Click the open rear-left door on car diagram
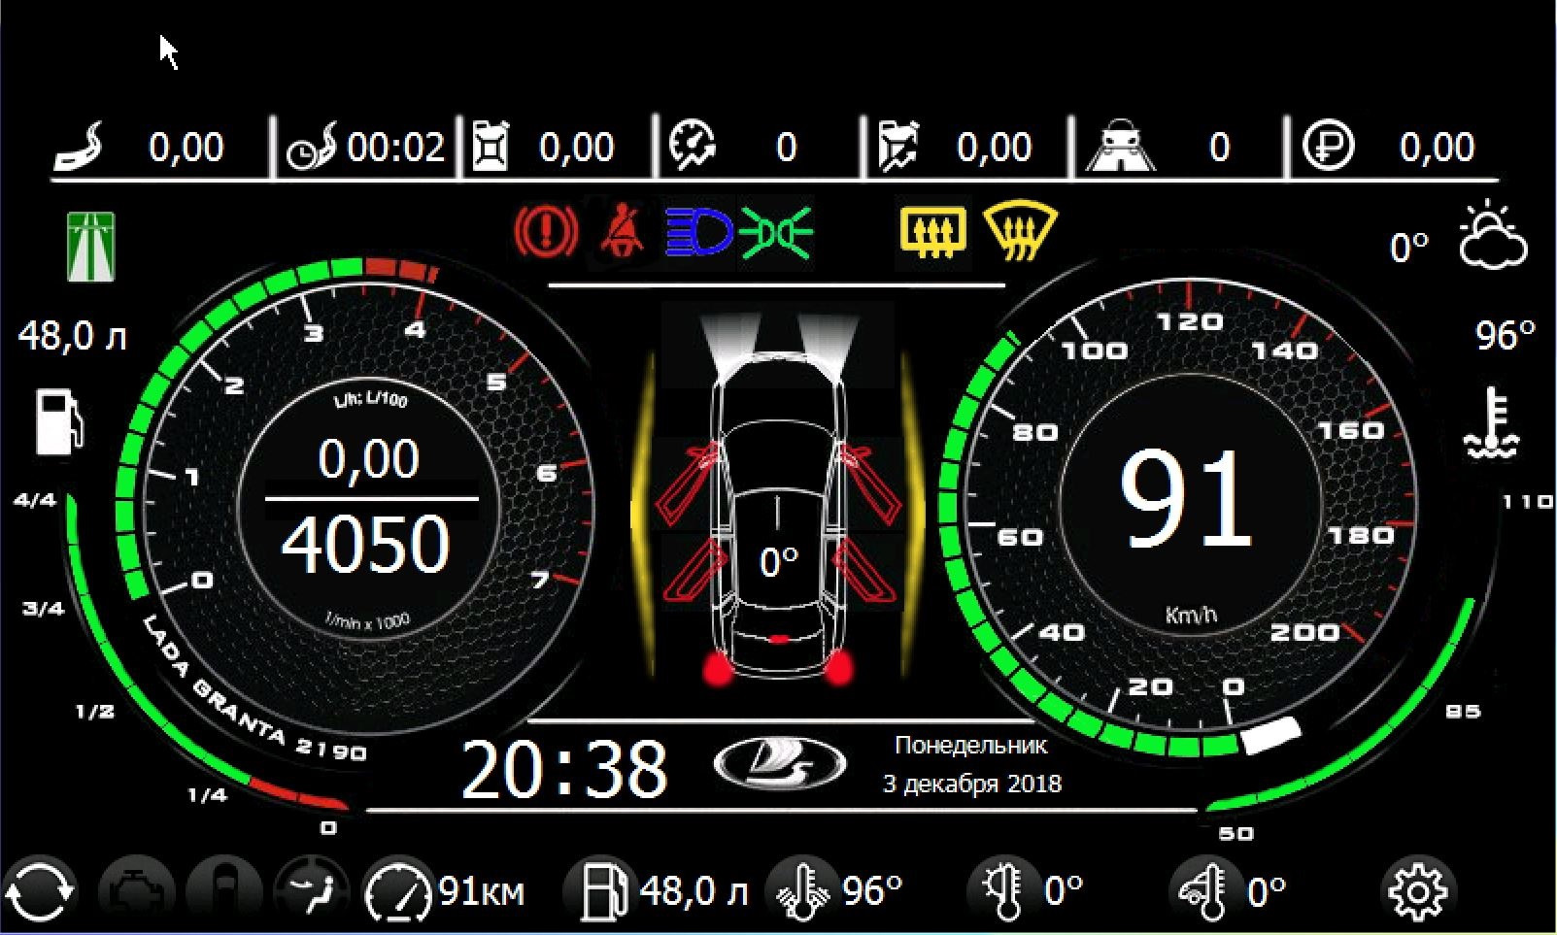The width and height of the screenshot is (1557, 935). [x=694, y=569]
